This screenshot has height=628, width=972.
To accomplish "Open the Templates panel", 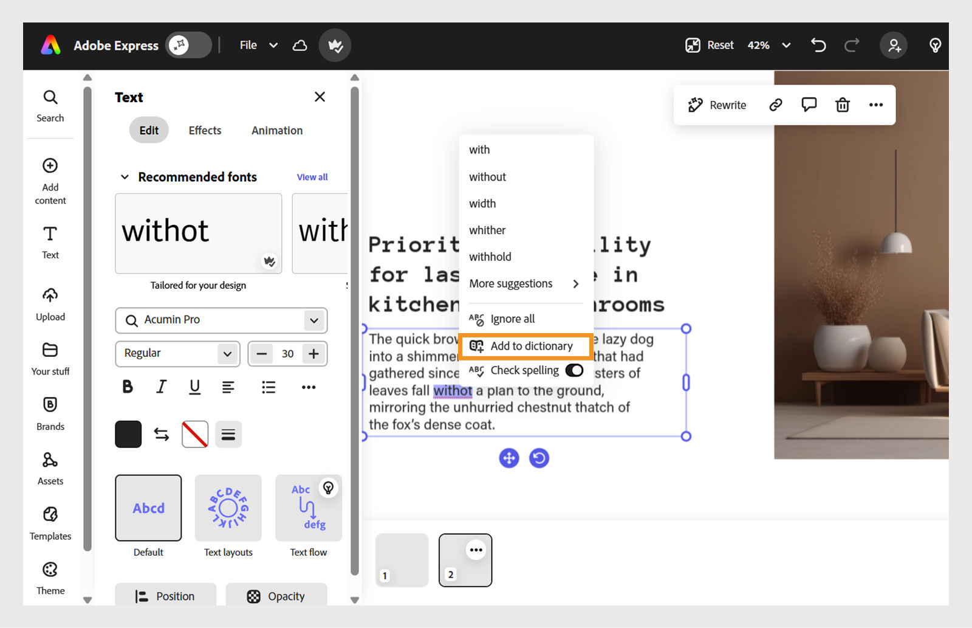I will (x=50, y=522).
